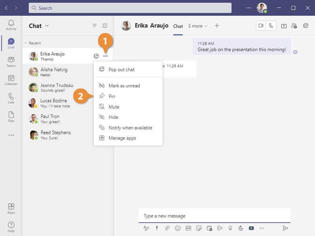Open the Apps store
The height and width of the screenshot is (236, 315).
point(11,208)
